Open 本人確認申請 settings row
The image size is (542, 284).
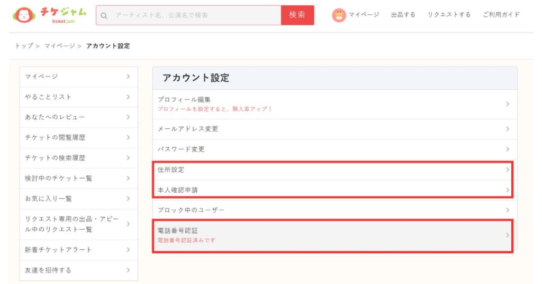[x=335, y=190]
